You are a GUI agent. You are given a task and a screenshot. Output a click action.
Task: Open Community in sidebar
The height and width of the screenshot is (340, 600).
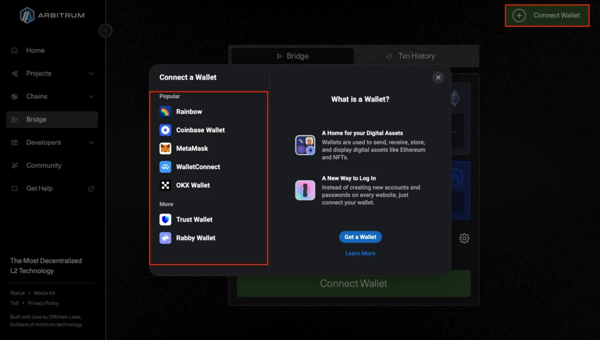52,166
